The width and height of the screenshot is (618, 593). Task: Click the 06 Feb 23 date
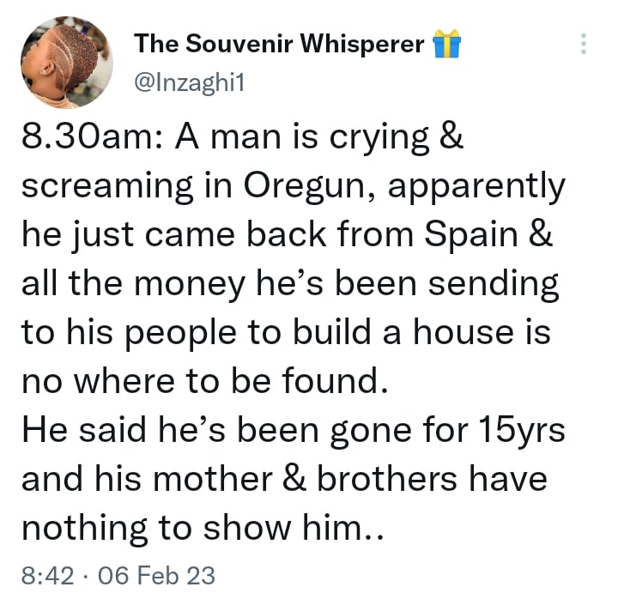point(156,575)
